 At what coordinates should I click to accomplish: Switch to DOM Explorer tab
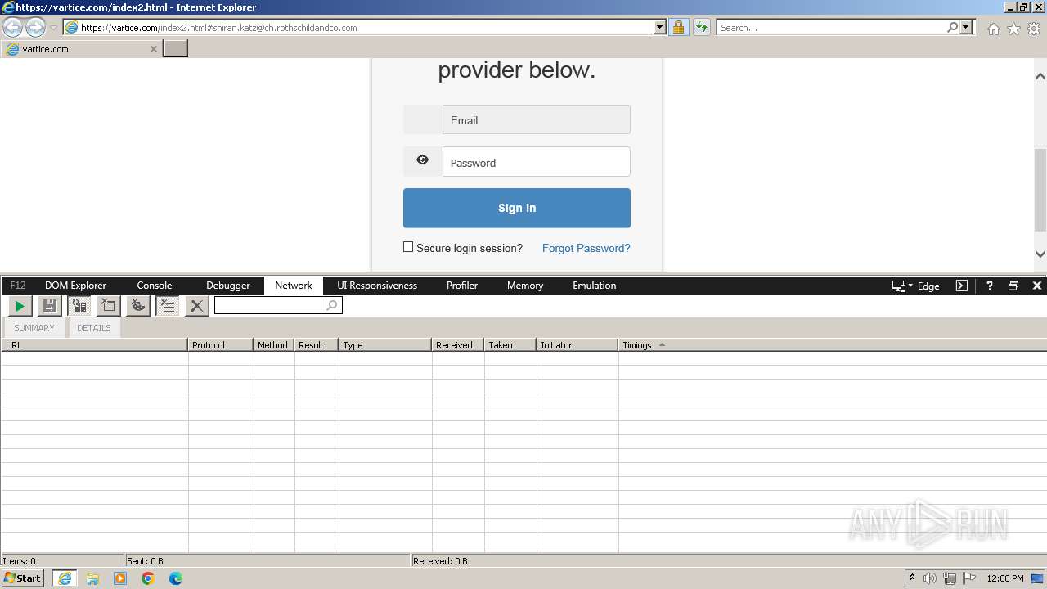(x=75, y=286)
